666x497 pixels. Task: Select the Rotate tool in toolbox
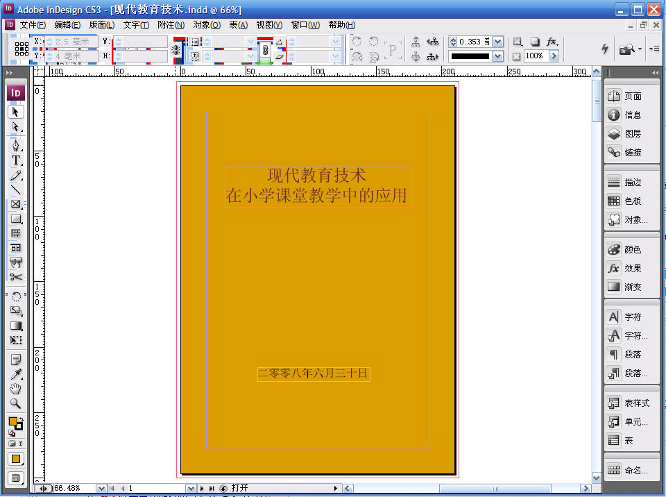(16, 296)
